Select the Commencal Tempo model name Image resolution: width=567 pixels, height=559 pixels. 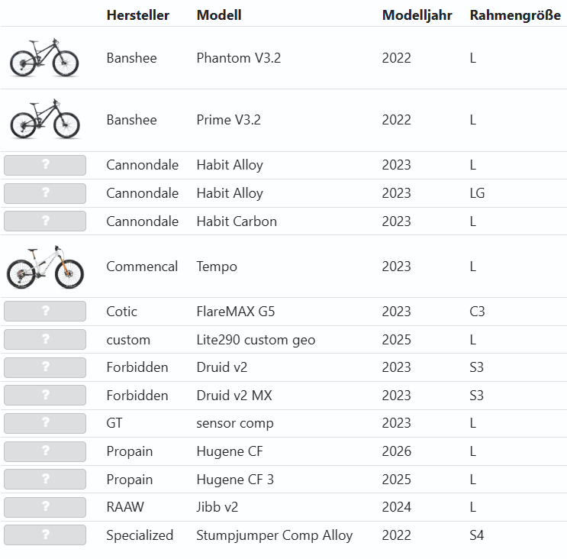pos(217,267)
